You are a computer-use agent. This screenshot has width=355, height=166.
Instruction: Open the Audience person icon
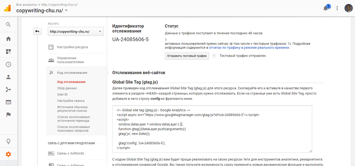pos(8,77)
